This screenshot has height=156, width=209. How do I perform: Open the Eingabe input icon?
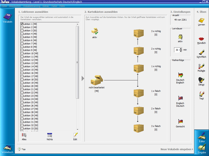[202, 147]
